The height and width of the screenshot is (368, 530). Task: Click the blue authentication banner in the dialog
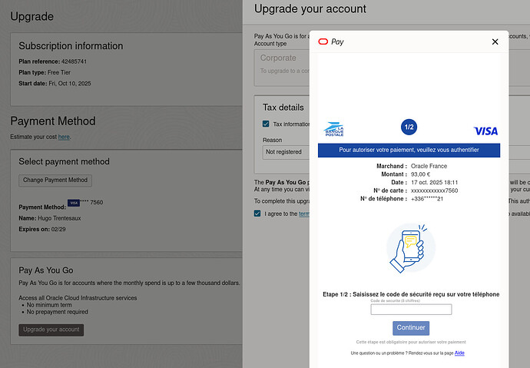(x=409, y=150)
